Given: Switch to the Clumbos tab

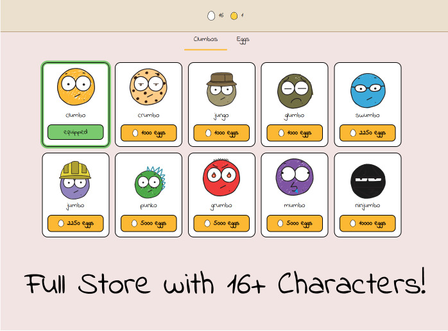Looking at the screenshot, I should [205, 40].
